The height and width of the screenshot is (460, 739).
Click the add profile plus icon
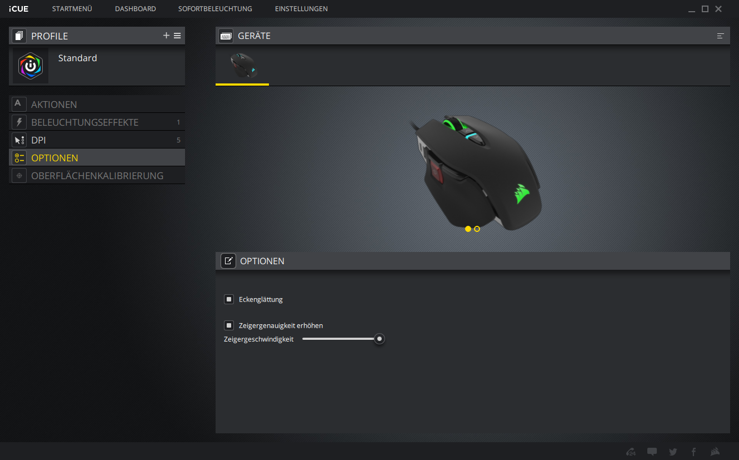(166, 36)
